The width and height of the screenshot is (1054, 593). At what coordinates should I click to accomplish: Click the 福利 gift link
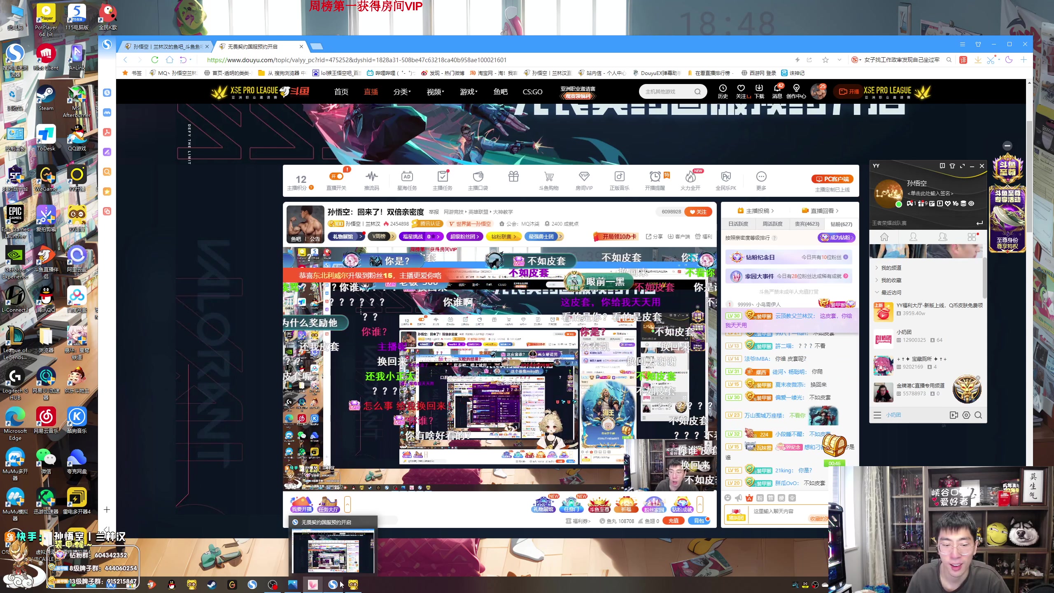[x=704, y=236]
